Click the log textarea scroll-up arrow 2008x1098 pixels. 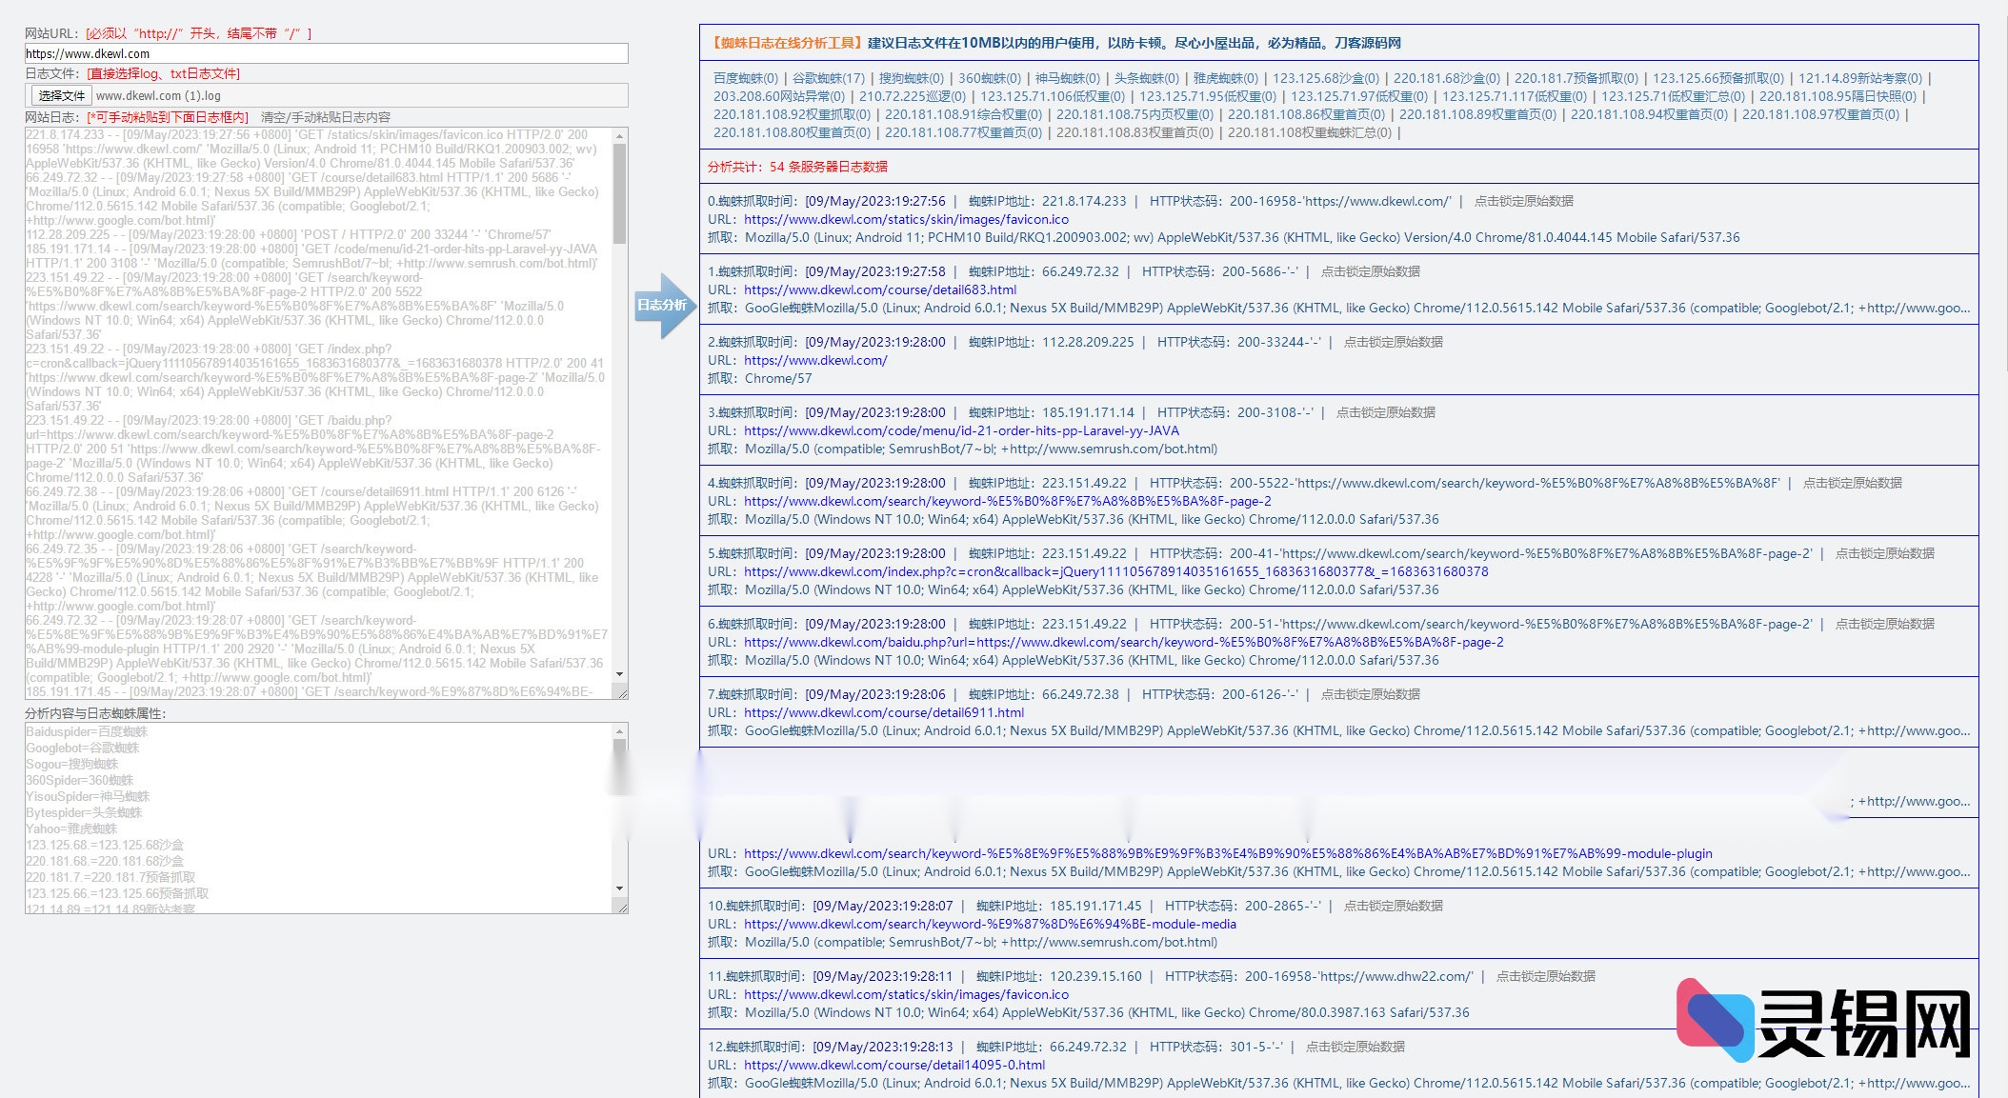click(620, 136)
